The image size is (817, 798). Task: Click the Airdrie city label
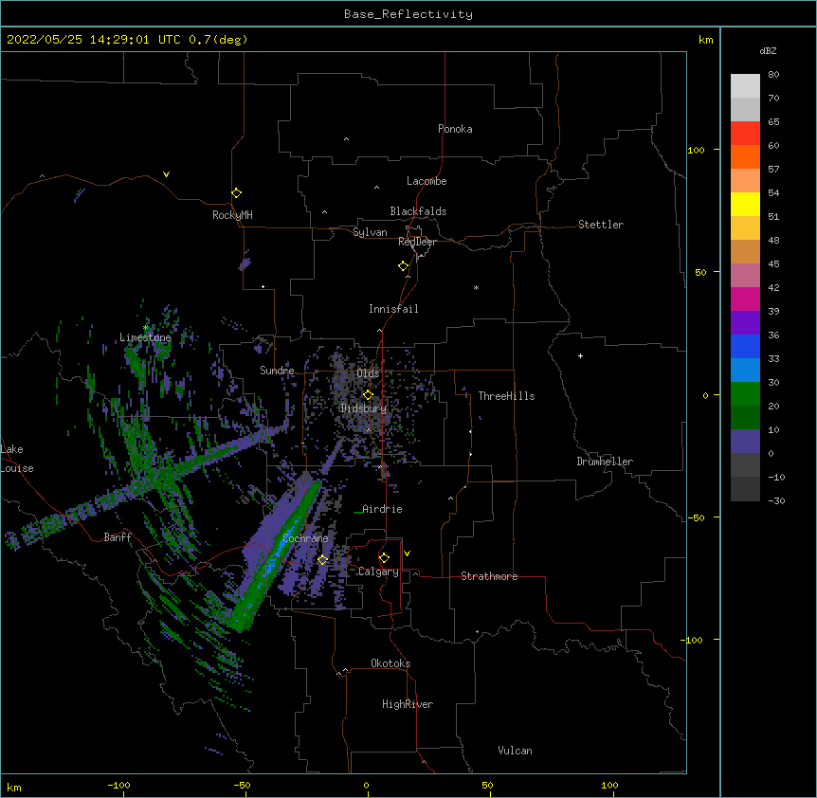tap(383, 509)
